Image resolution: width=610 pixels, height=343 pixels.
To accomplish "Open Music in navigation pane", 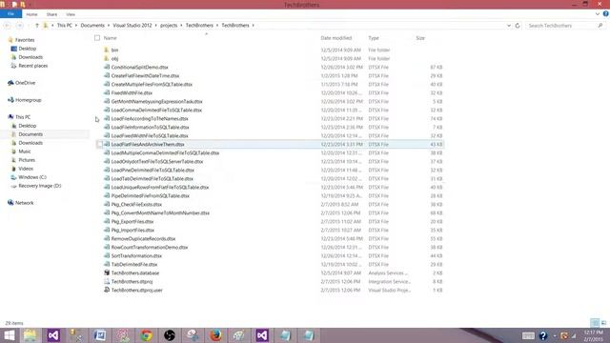I will tap(25, 151).
